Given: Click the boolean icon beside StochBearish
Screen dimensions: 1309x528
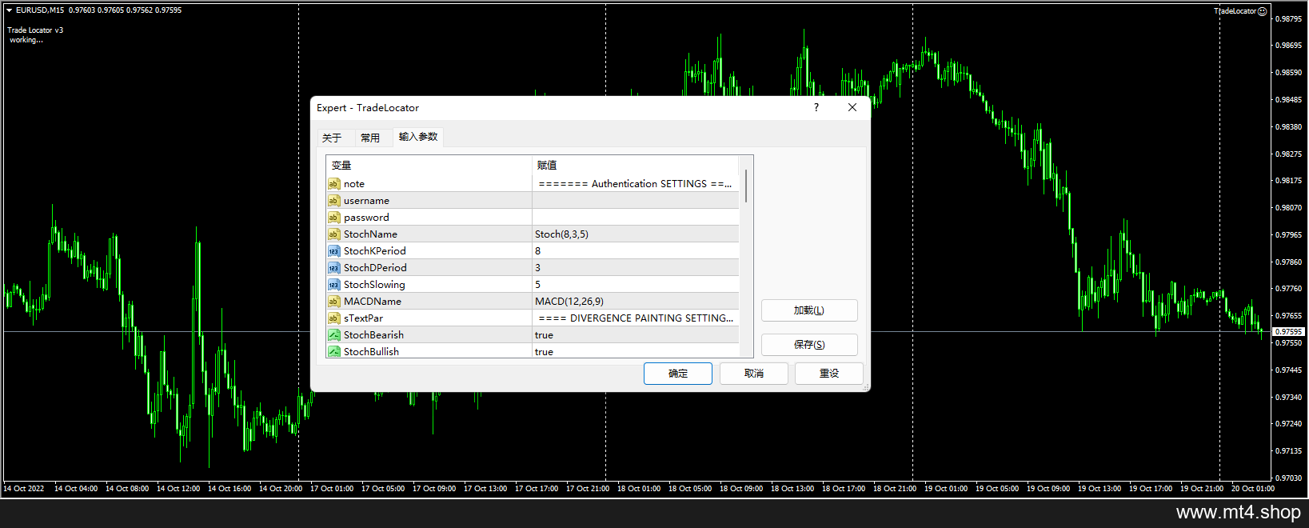Looking at the screenshot, I should [x=333, y=335].
